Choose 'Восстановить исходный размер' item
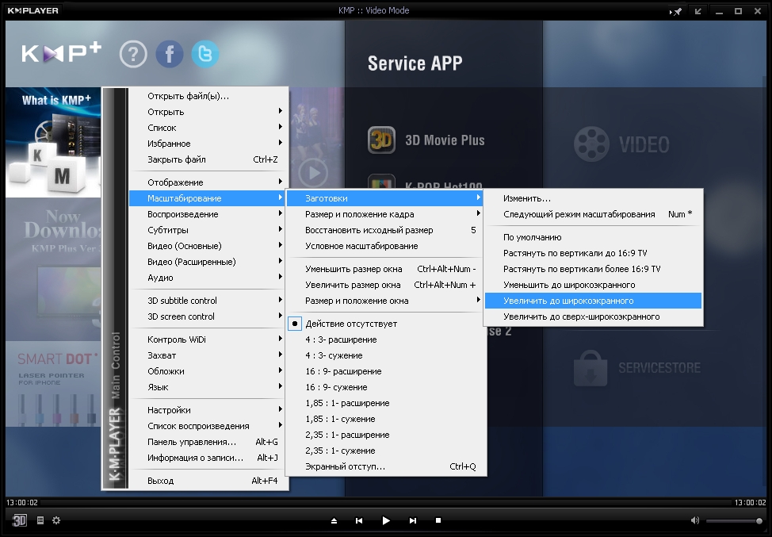Image resolution: width=772 pixels, height=537 pixels. tap(386, 229)
